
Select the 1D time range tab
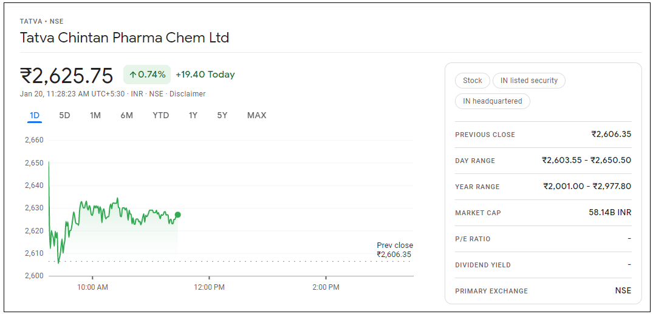35,115
